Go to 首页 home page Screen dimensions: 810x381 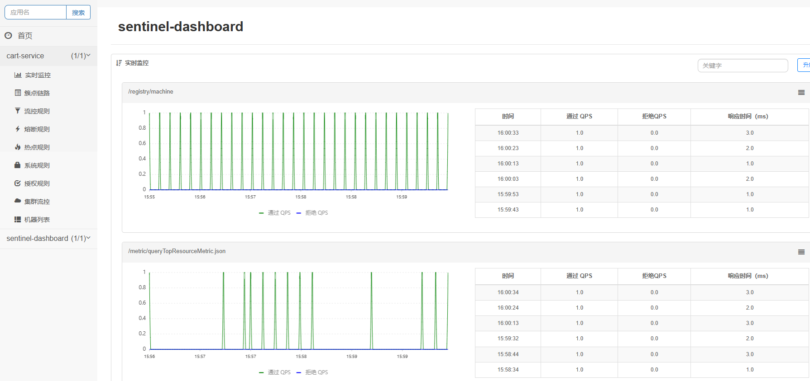[25, 36]
